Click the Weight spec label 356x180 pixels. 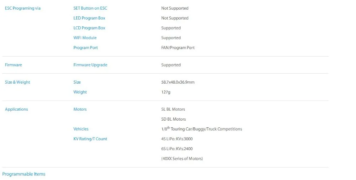tap(80, 92)
